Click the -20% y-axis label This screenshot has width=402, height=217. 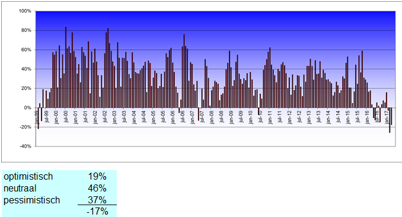coord(25,127)
